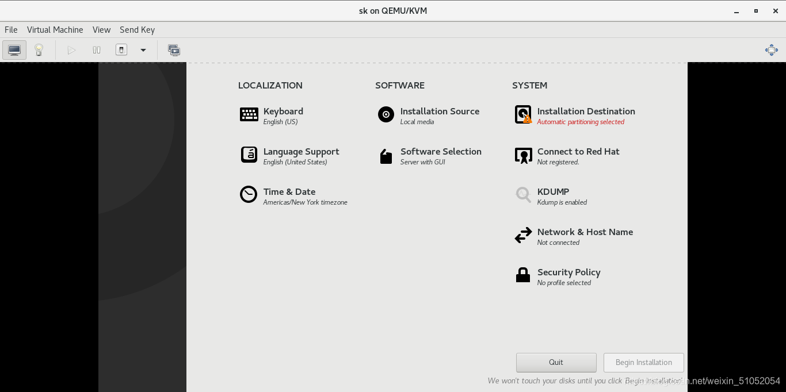The height and width of the screenshot is (392, 786).
Task: Click the shut down virtual machine icon
Action: pyautogui.click(x=121, y=50)
